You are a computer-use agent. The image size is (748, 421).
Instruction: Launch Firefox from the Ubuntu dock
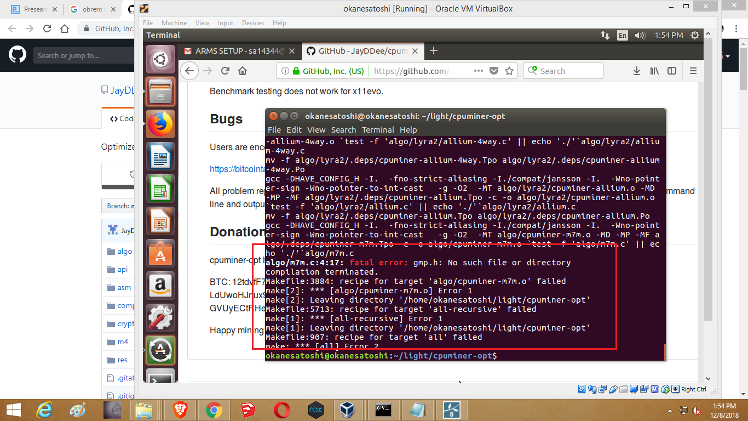pyautogui.click(x=160, y=123)
